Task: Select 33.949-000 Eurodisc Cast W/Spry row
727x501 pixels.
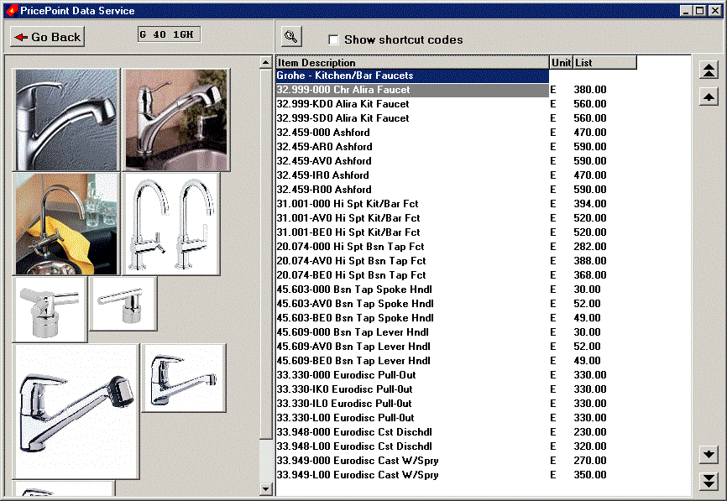Action: coord(412,461)
